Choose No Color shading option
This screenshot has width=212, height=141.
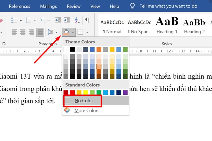(96, 100)
